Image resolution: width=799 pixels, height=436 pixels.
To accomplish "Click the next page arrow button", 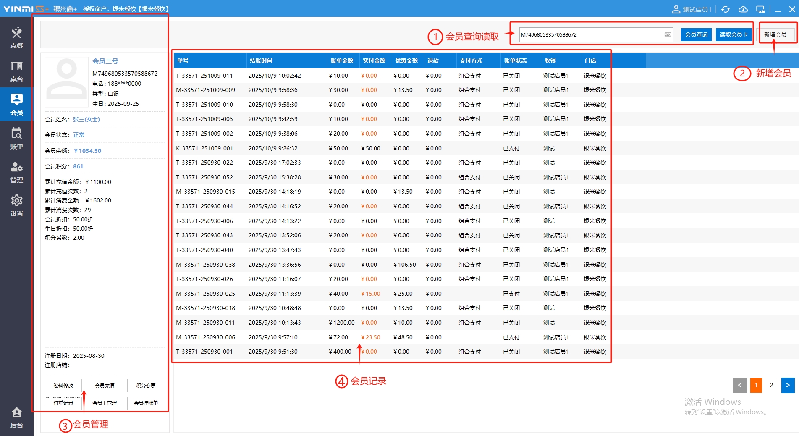I will (x=788, y=385).
